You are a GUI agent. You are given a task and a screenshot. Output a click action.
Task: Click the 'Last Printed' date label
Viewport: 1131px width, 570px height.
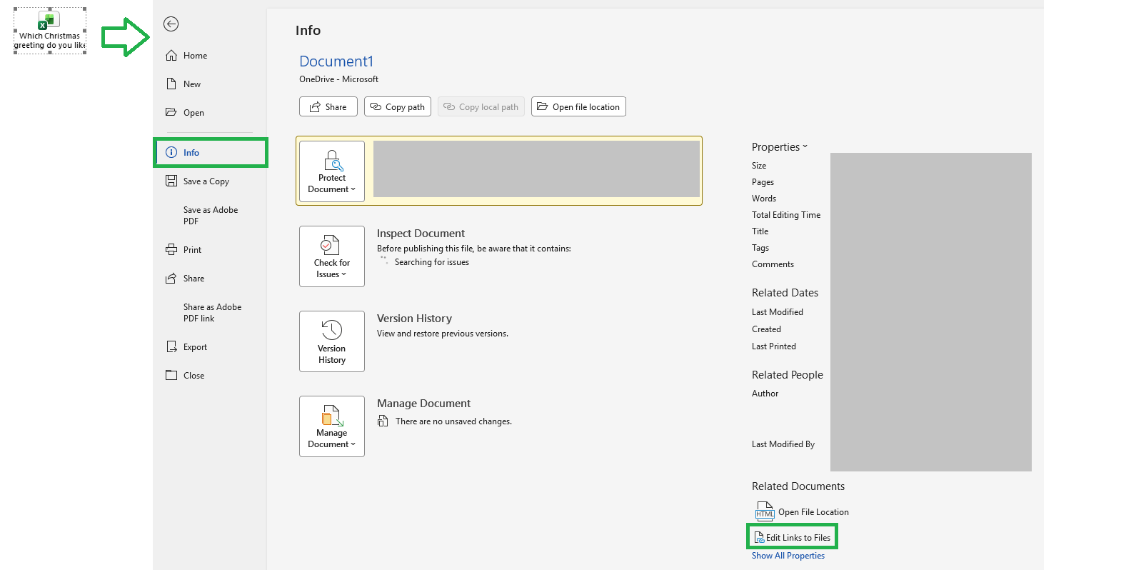tap(774, 346)
